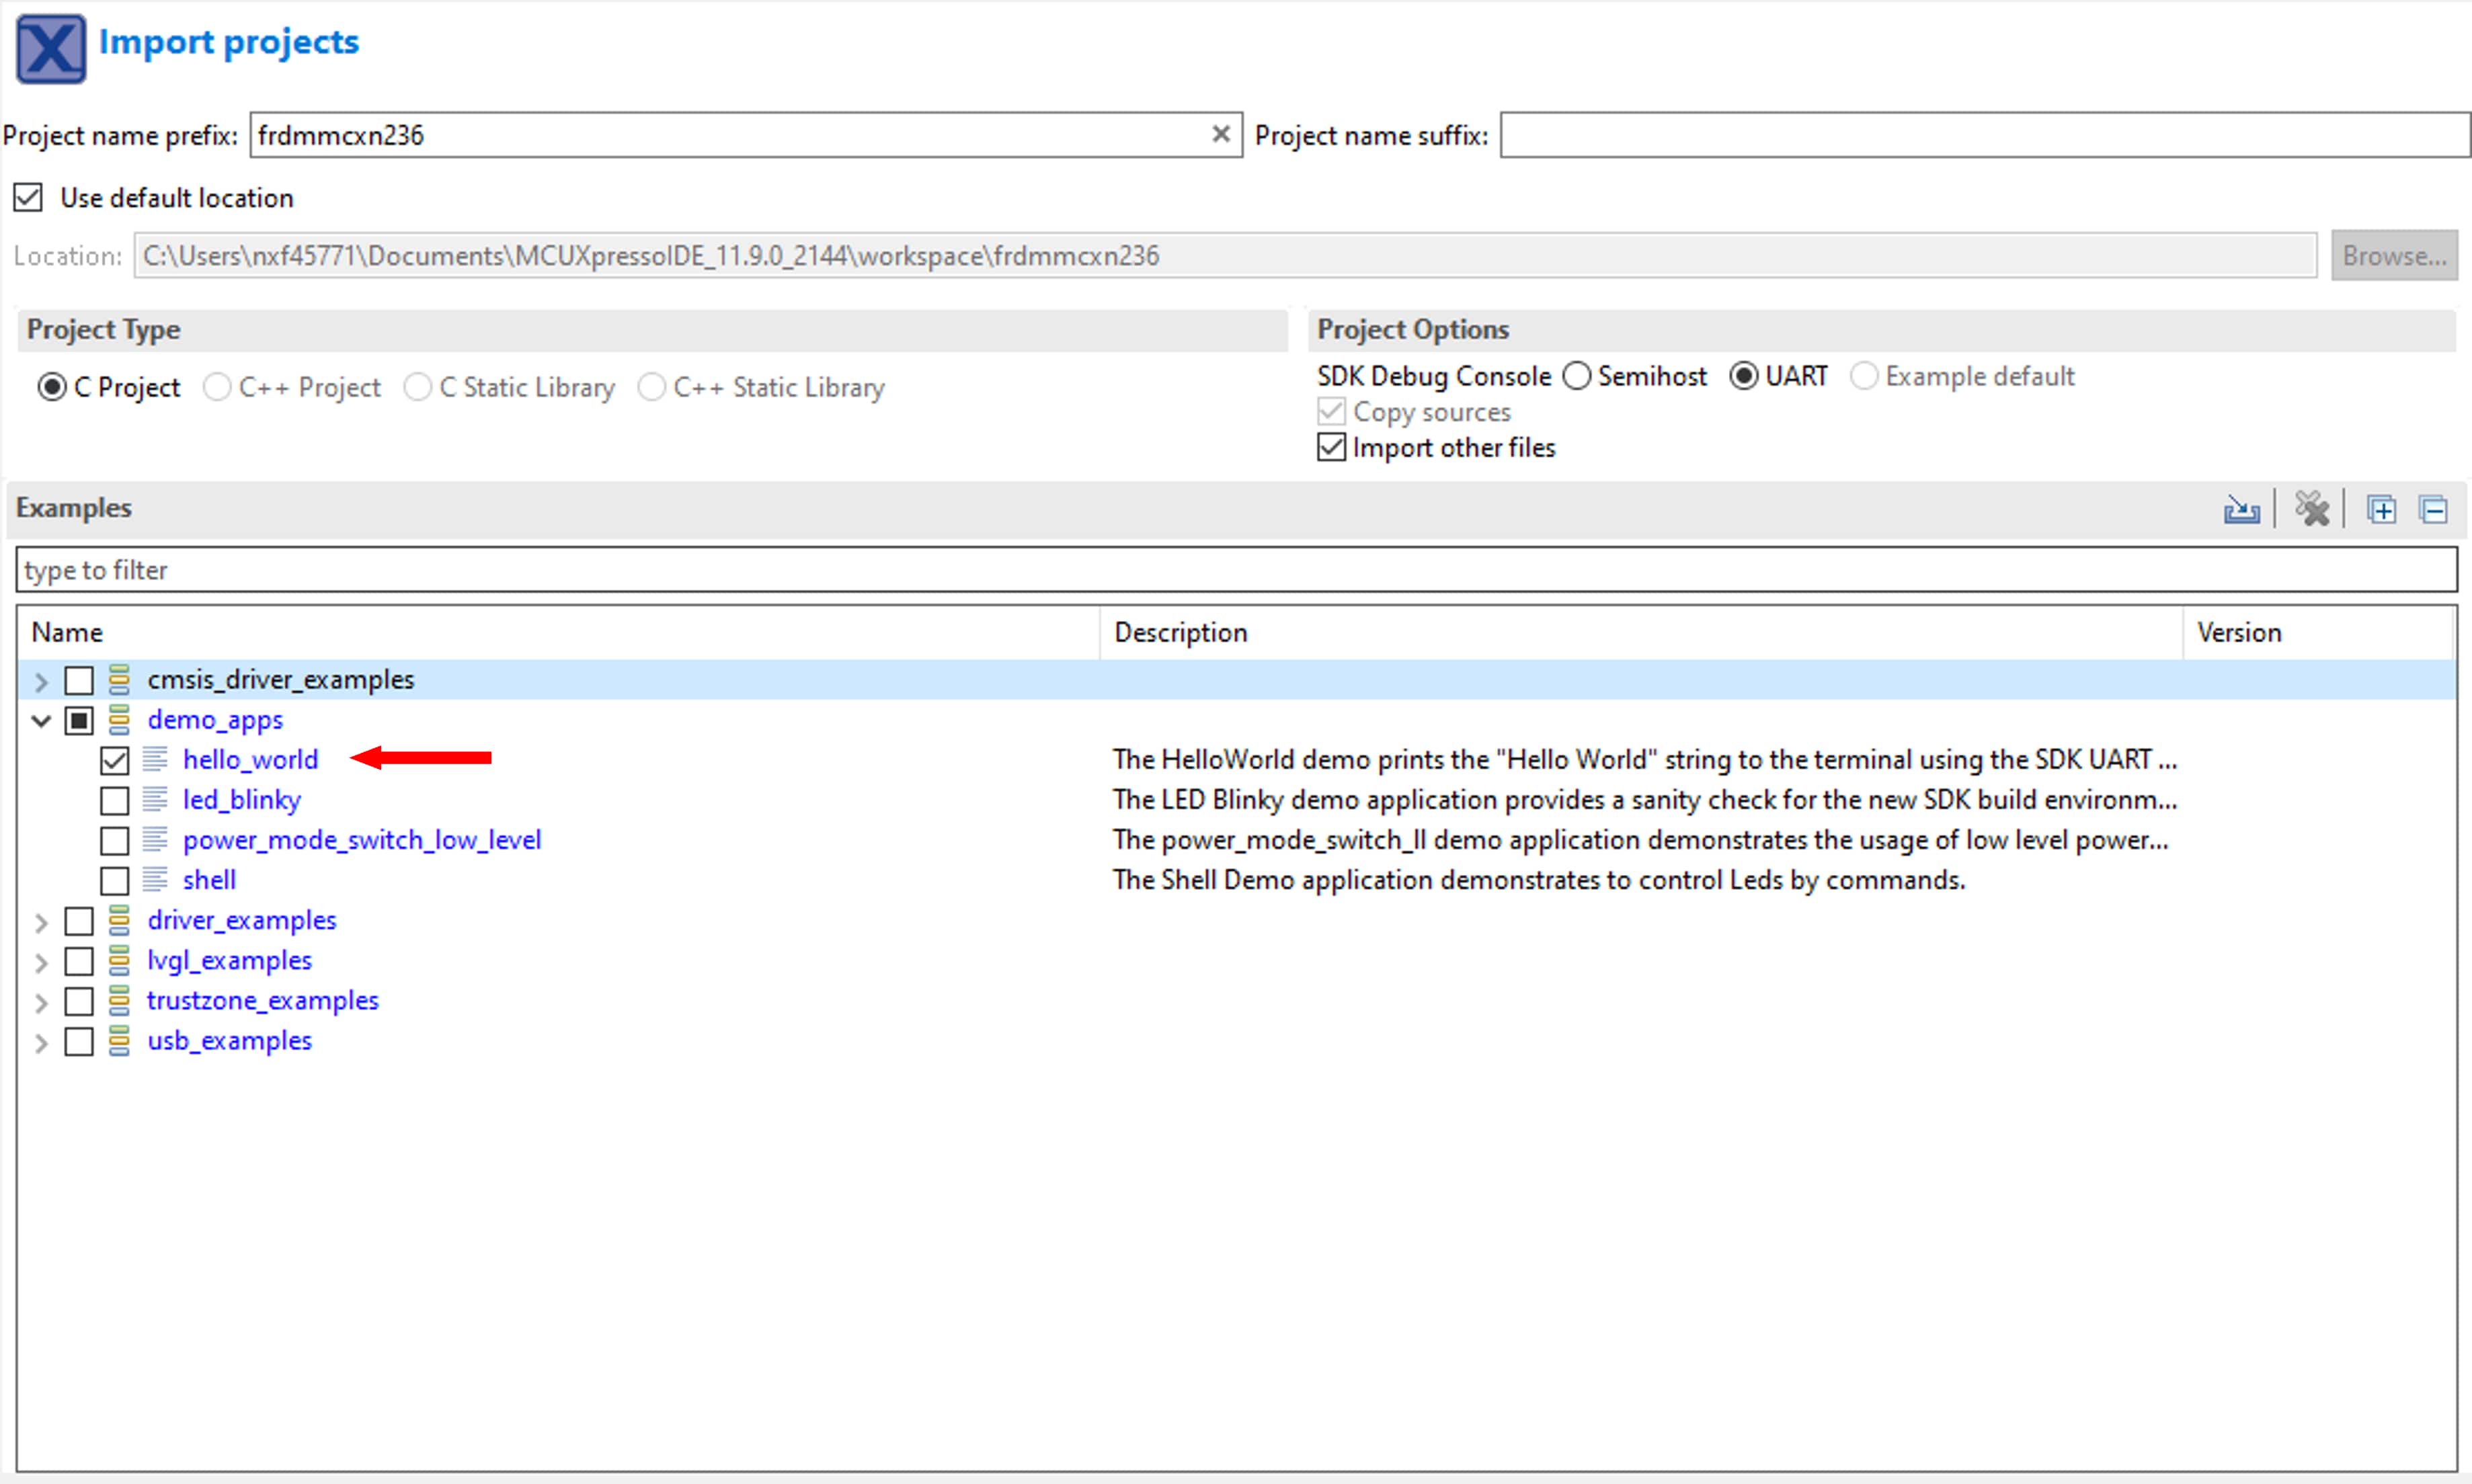Screen dimensions: 2472x1484
Task: Expand the driver_examples tree node
Action: [x=41, y=921]
